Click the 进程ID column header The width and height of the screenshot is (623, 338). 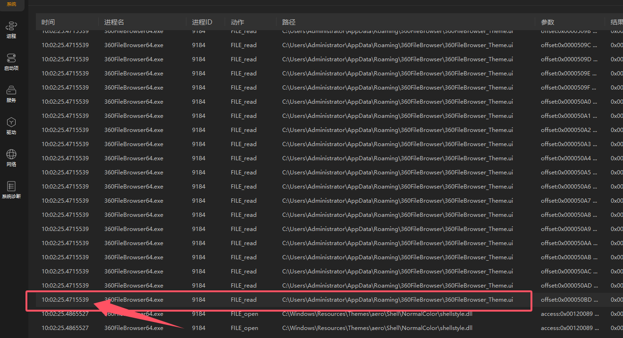click(202, 22)
